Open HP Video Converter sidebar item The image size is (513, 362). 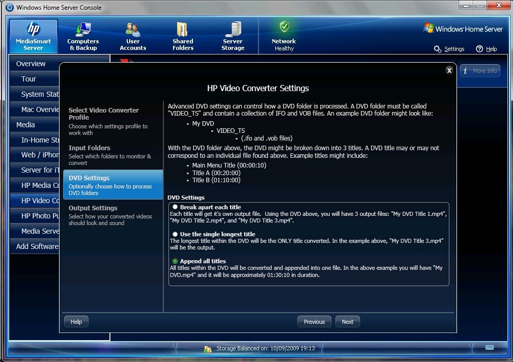(x=35, y=201)
